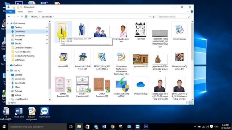Select LYMEY Premium-003 file
The image size is (232, 130).
102,87
